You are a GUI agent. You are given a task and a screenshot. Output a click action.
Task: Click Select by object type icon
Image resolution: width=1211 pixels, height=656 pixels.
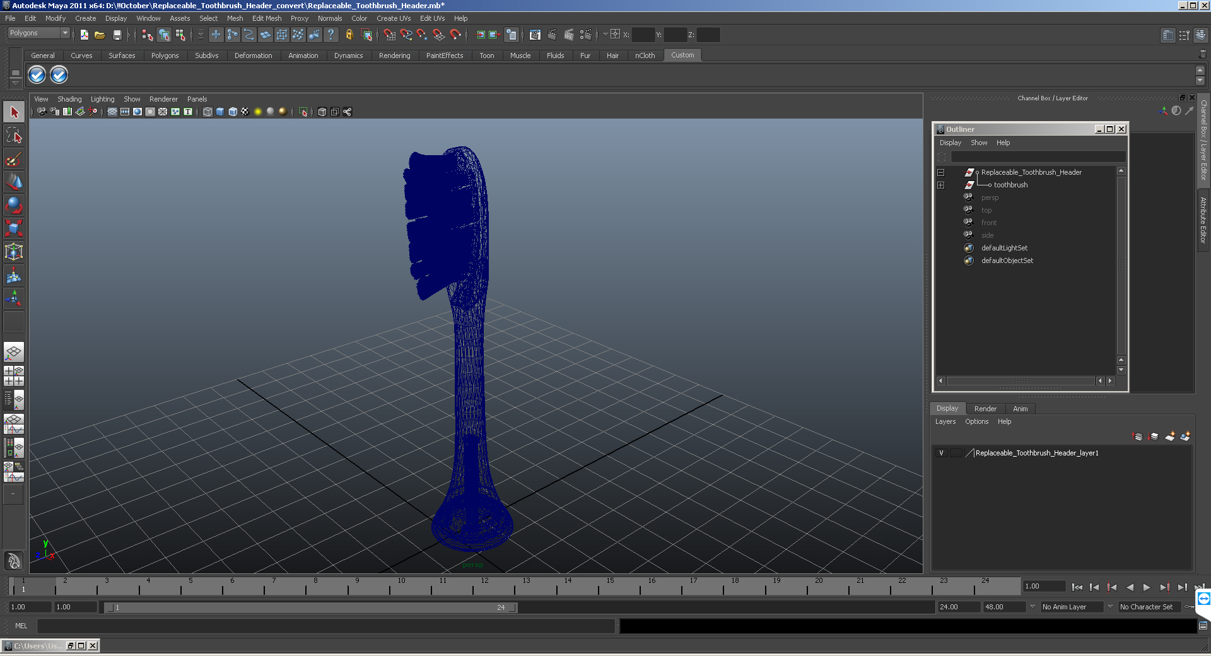coord(164,35)
